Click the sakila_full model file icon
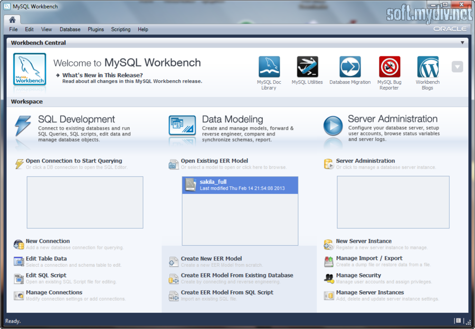Image resolution: width=475 pixels, height=329 pixels. (x=191, y=185)
